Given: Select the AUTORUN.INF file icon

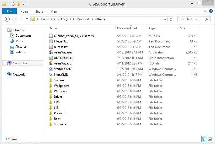Looking at the screenshot, I should (51, 58).
